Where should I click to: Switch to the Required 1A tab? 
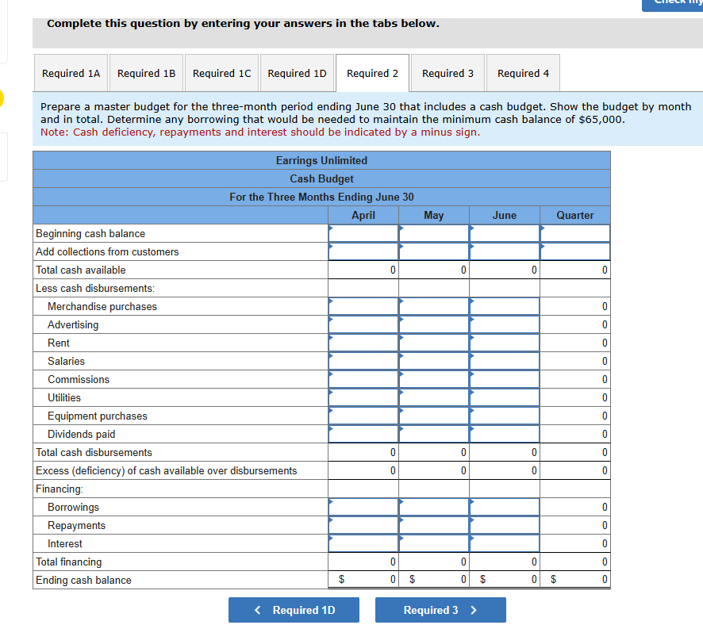point(71,73)
